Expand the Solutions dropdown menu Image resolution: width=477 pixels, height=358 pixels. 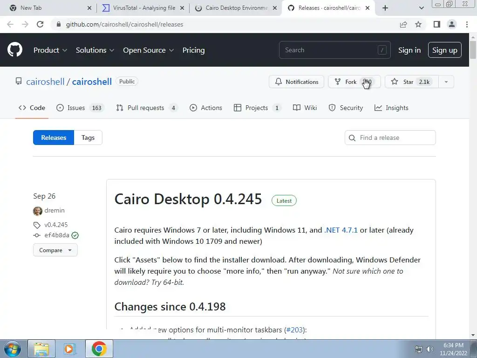(95, 50)
